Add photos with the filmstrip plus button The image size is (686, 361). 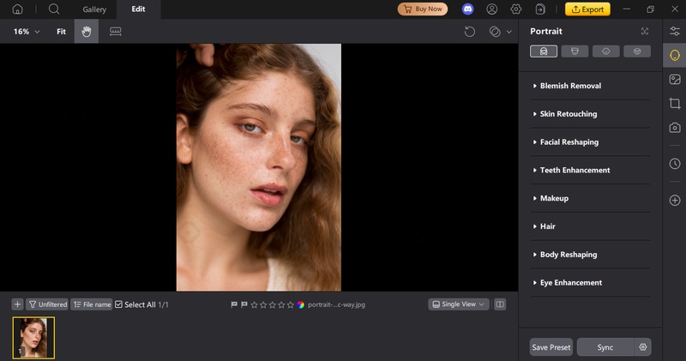17,304
